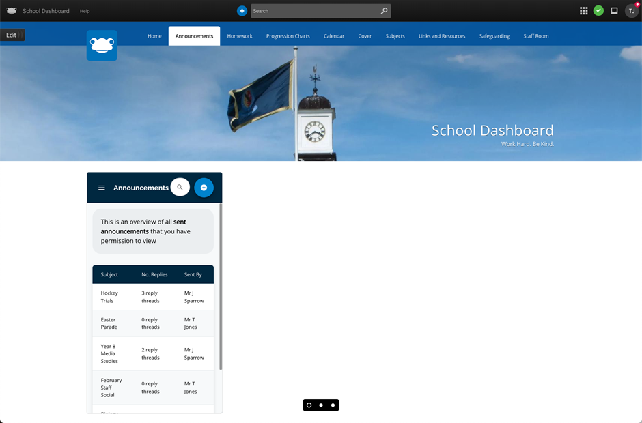
Task: Go to the Staff Room tab
Action: (x=535, y=36)
